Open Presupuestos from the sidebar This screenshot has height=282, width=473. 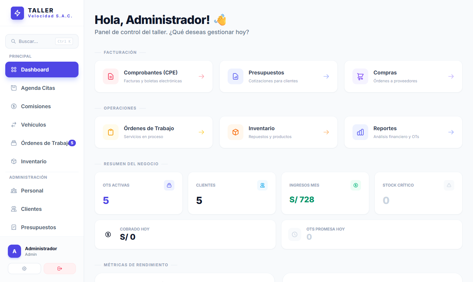(42, 227)
